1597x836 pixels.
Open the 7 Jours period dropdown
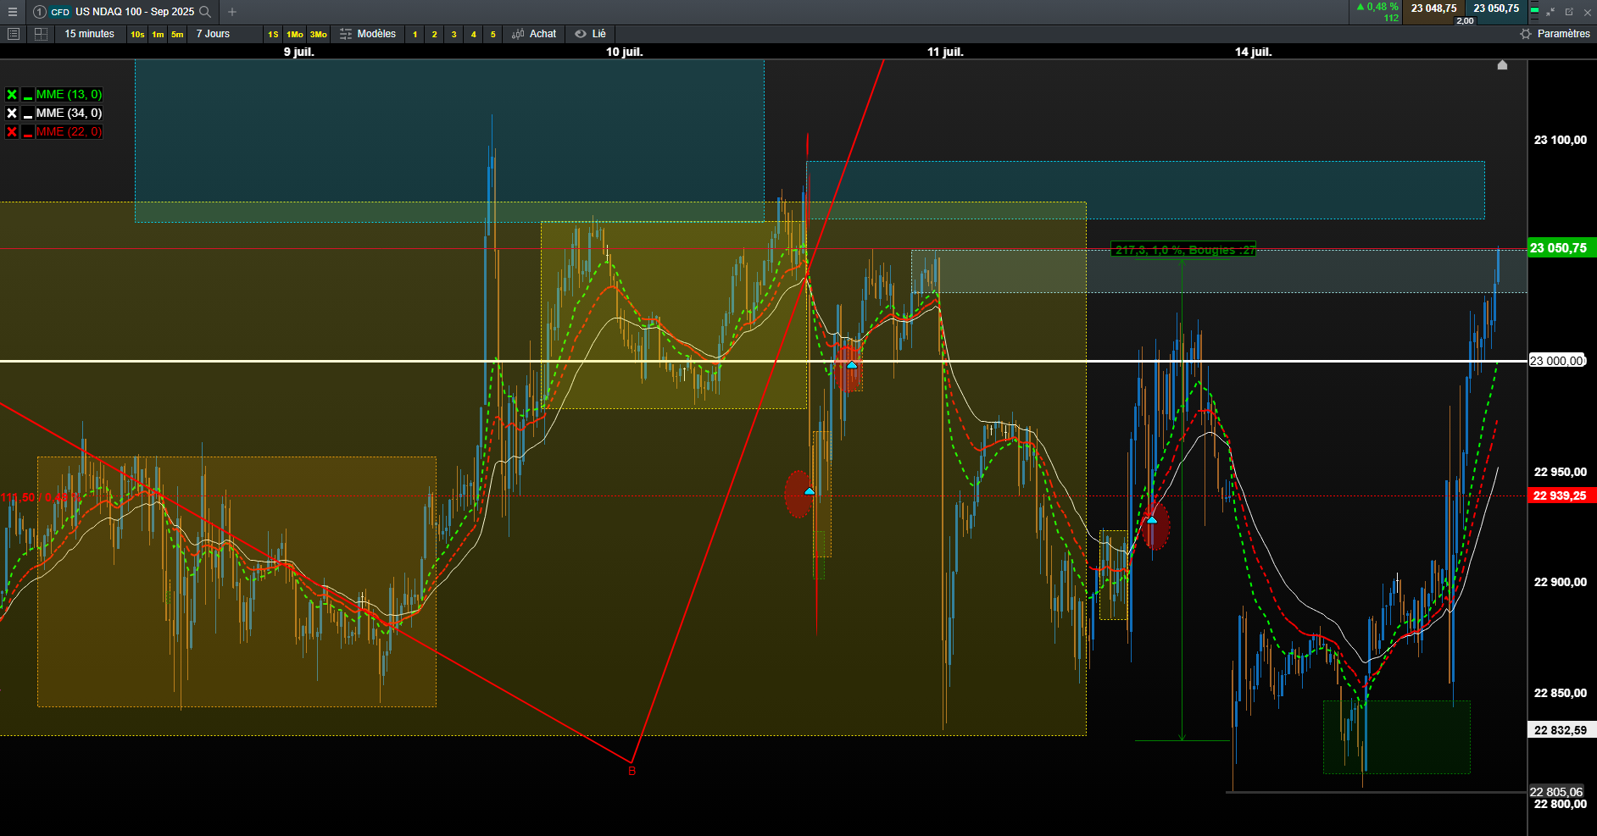214,34
